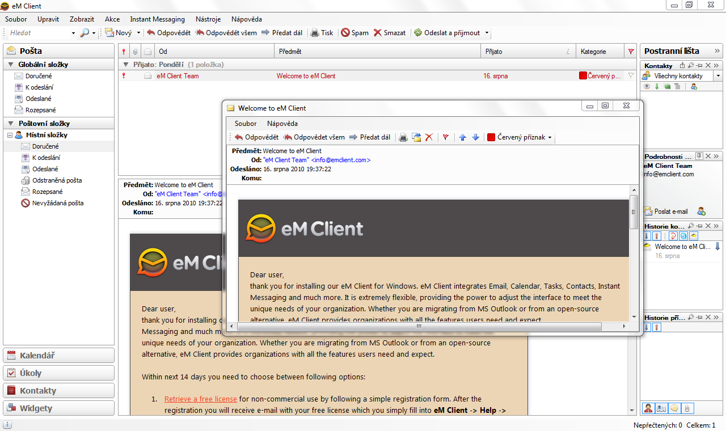Switch to the Widgety section
This screenshot has height=431, width=726.
58,408
